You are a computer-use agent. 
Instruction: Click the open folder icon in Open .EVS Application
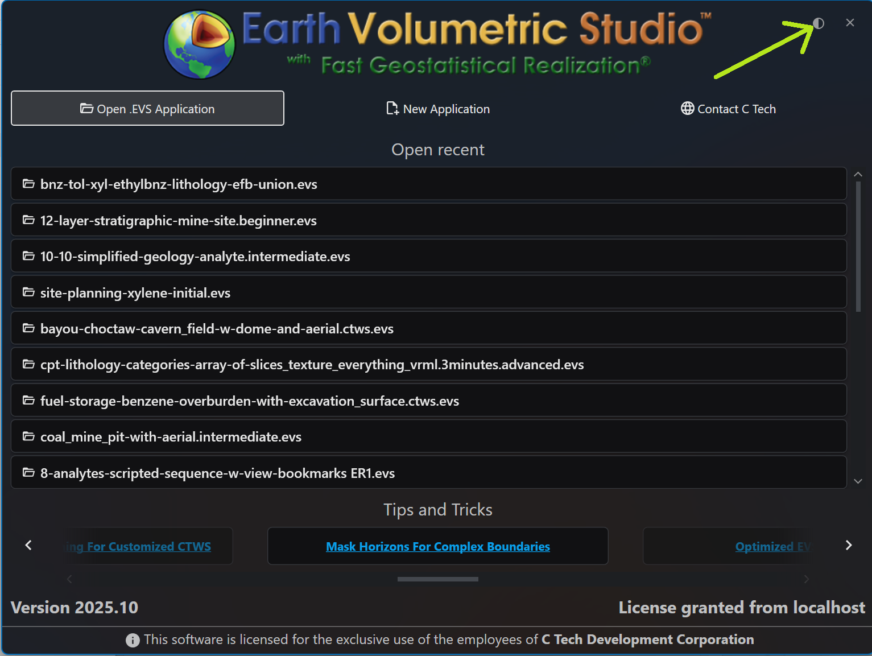coord(86,109)
